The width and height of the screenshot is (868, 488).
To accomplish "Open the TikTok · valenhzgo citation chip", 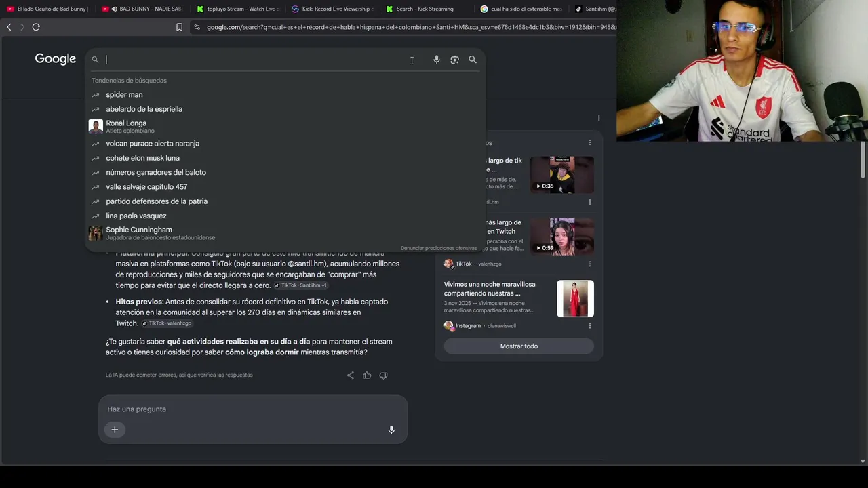I will pos(167,323).
